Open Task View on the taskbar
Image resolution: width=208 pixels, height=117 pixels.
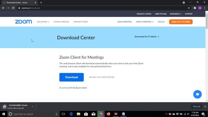point(63,114)
